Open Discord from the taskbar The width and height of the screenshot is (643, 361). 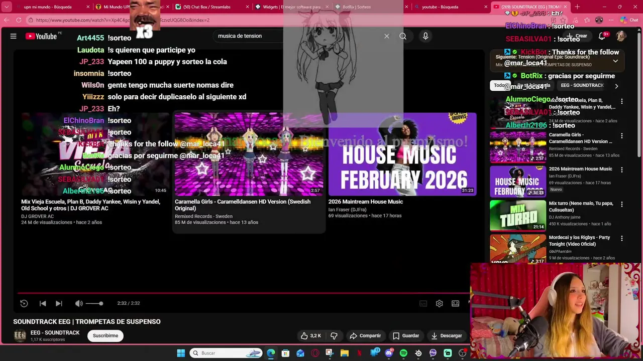[x=389, y=353]
